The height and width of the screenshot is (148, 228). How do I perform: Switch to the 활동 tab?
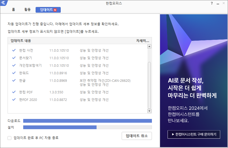point(28,10)
